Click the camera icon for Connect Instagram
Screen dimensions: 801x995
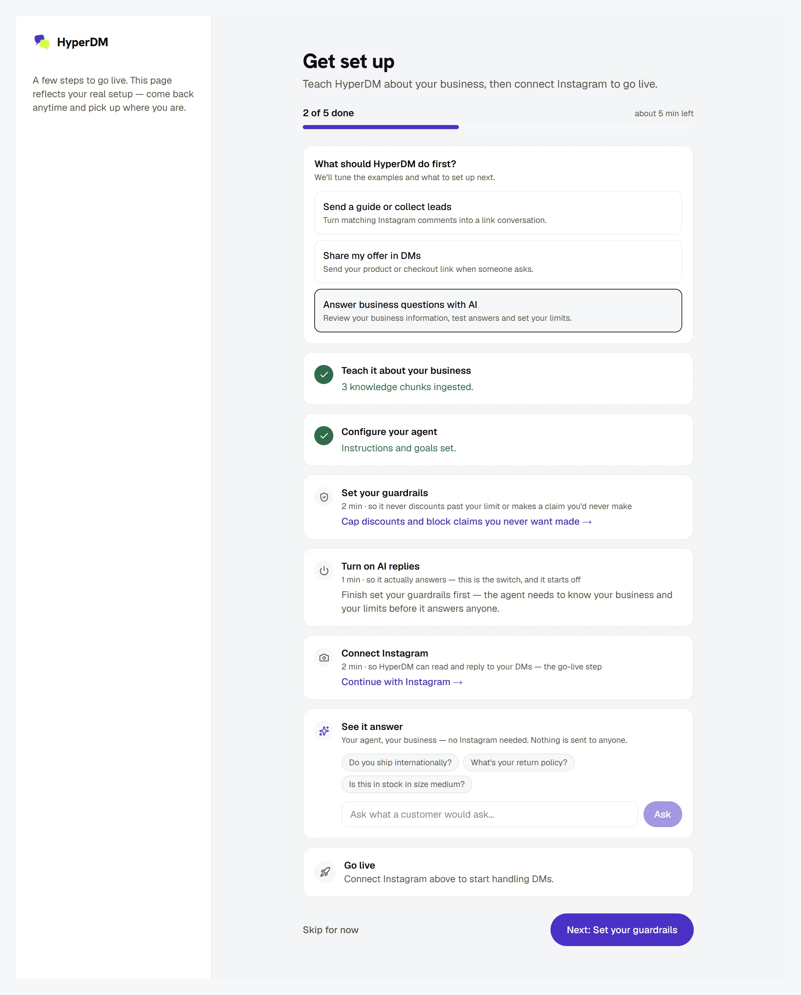[324, 657]
